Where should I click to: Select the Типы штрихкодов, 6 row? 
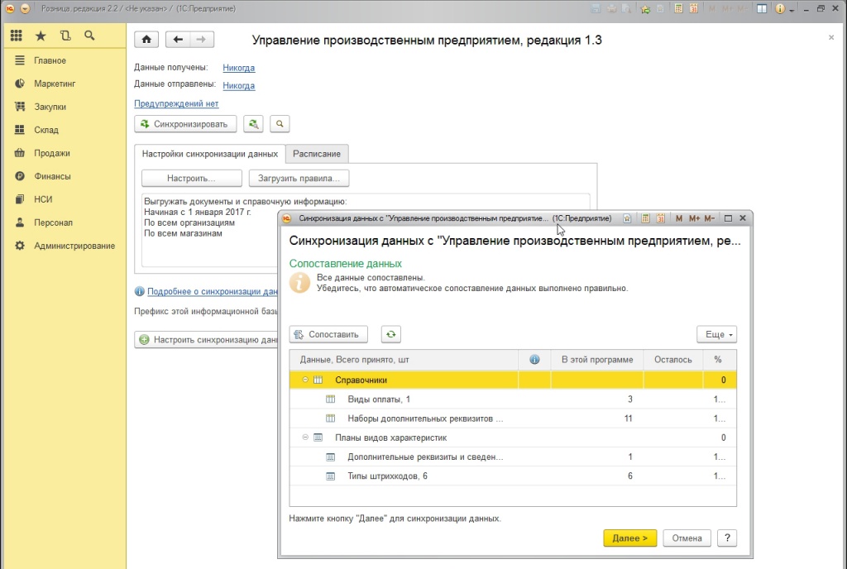click(x=387, y=476)
